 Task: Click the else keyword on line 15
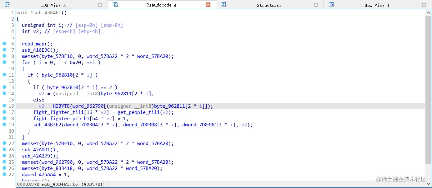point(39,100)
